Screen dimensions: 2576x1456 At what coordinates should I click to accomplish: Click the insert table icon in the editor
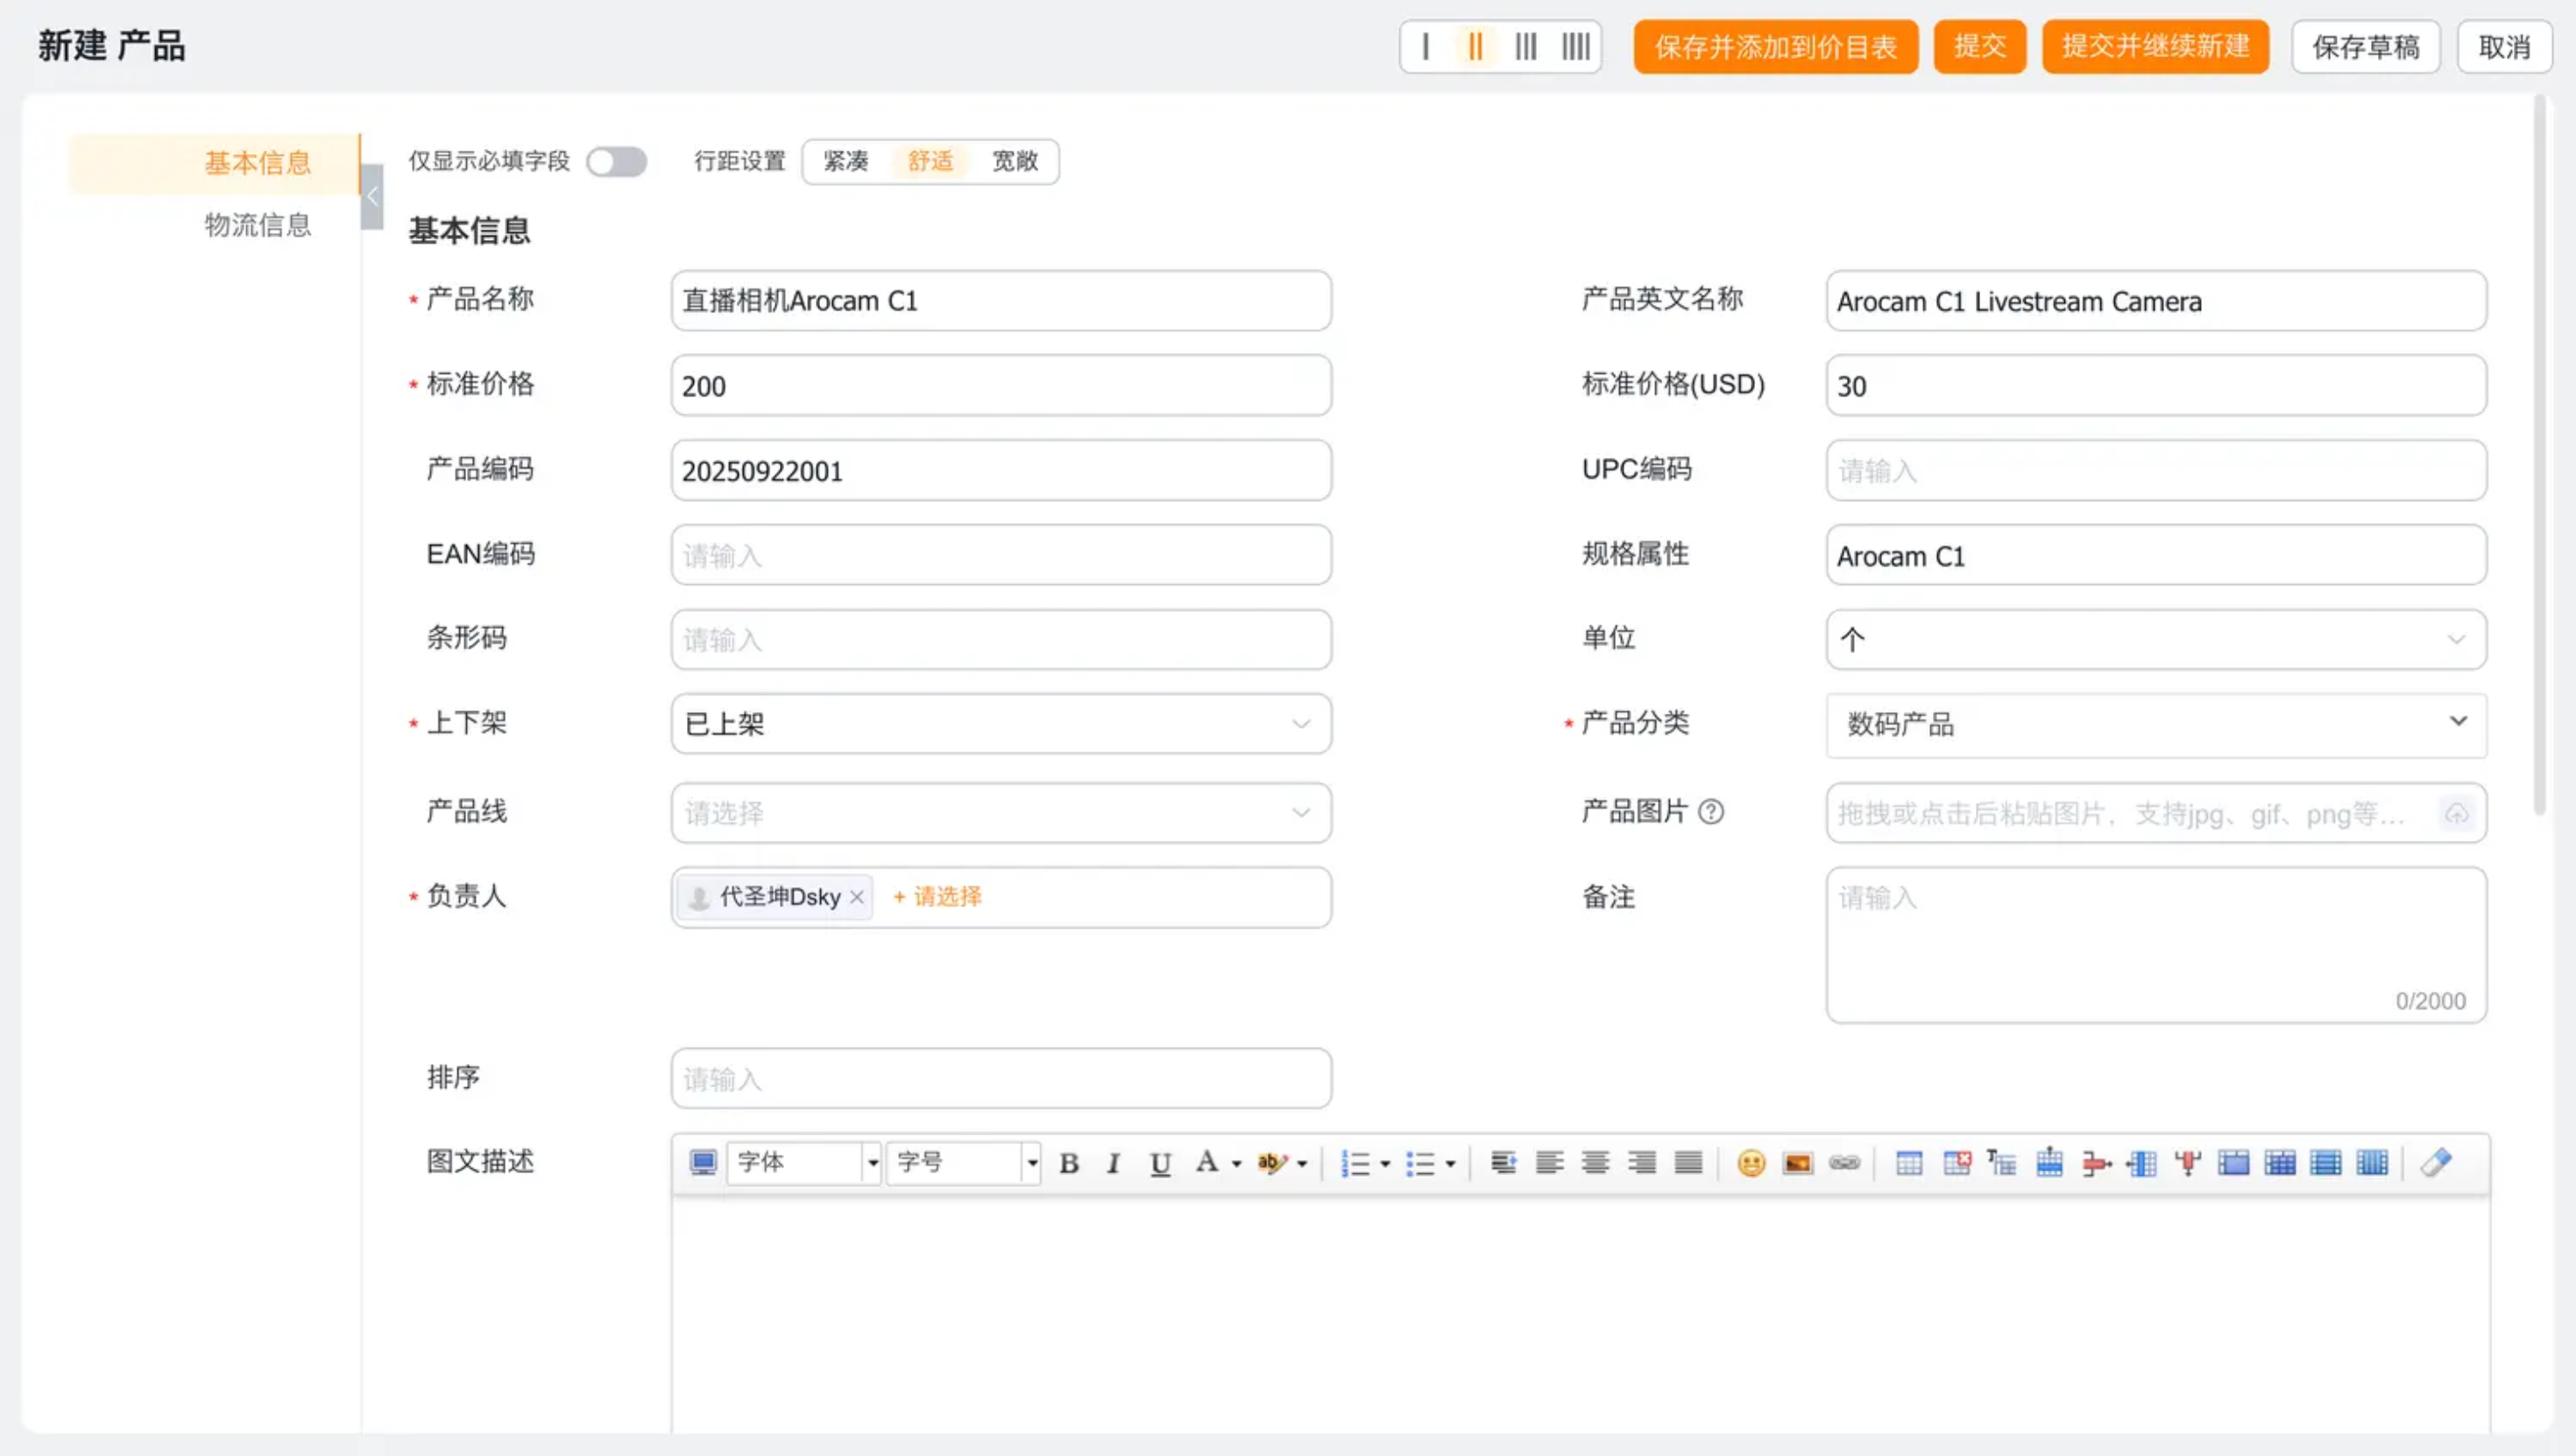1908,1163
